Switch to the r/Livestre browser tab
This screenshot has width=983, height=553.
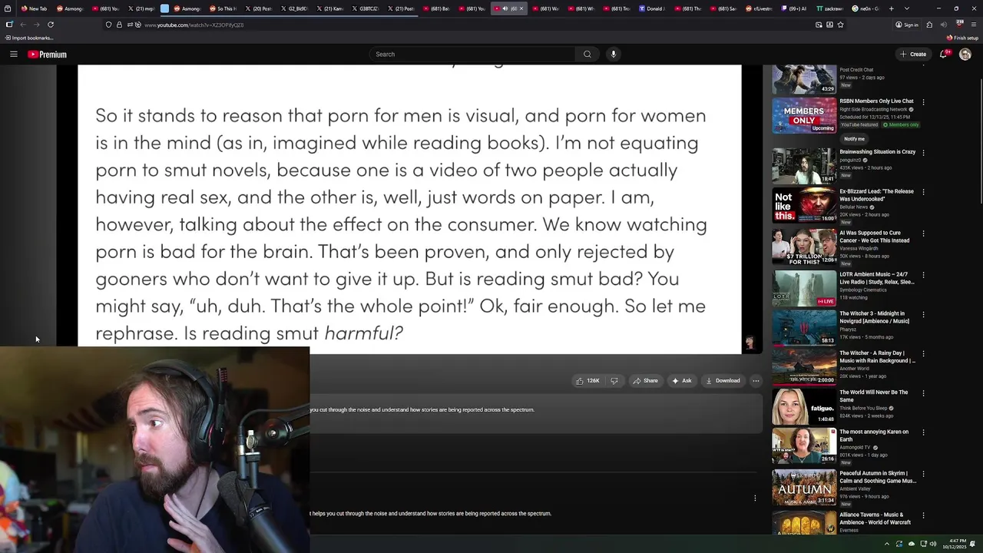(760, 8)
